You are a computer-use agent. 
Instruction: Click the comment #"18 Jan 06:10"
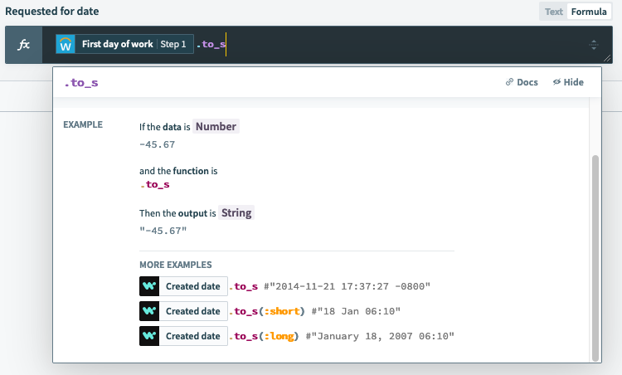356,311
